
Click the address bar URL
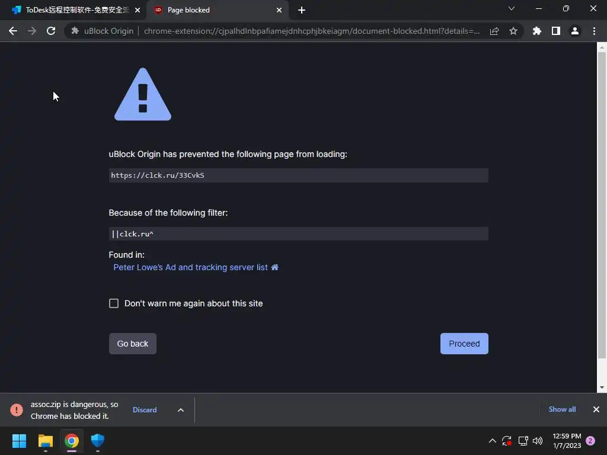tap(312, 31)
